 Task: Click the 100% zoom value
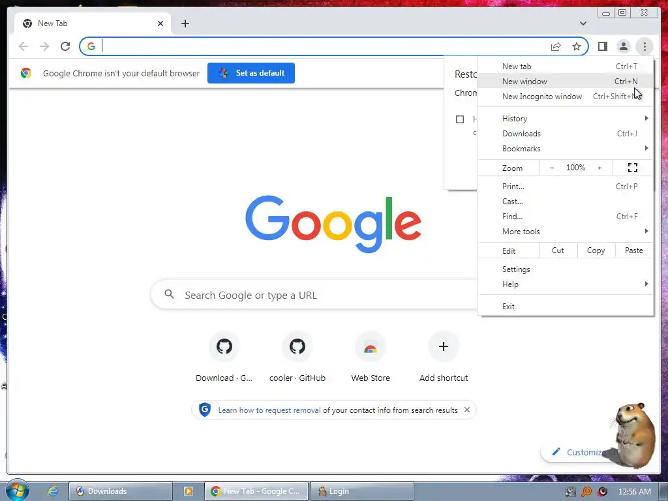[575, 168]
